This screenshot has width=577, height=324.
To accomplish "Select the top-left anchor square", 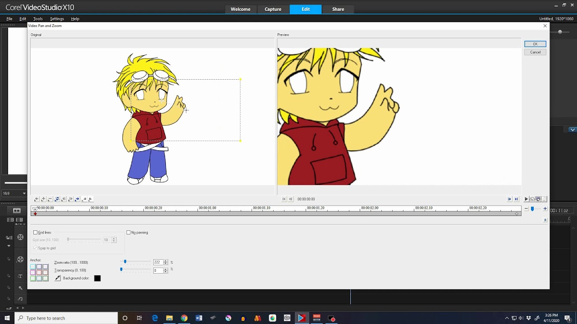I will coord(33,267).
